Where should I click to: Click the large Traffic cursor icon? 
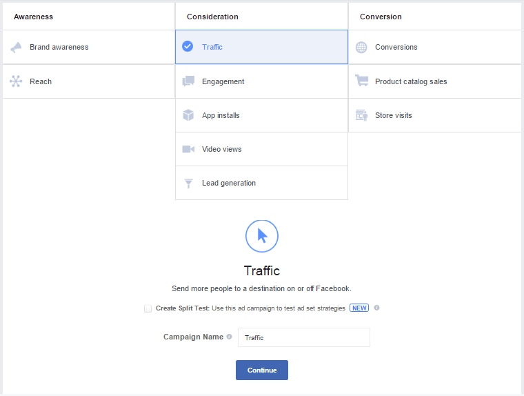[262, 236]
